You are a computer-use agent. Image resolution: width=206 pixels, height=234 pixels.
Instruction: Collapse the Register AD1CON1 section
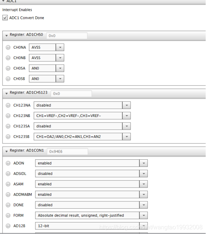(x=6, y=151)
